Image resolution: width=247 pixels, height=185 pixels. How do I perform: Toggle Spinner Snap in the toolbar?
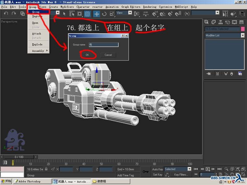point(178,14)
